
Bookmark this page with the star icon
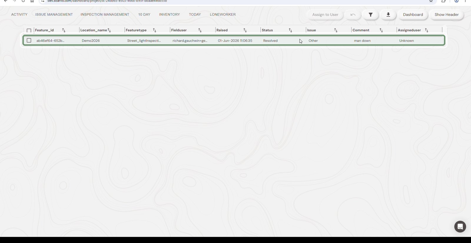click(431, 1)
